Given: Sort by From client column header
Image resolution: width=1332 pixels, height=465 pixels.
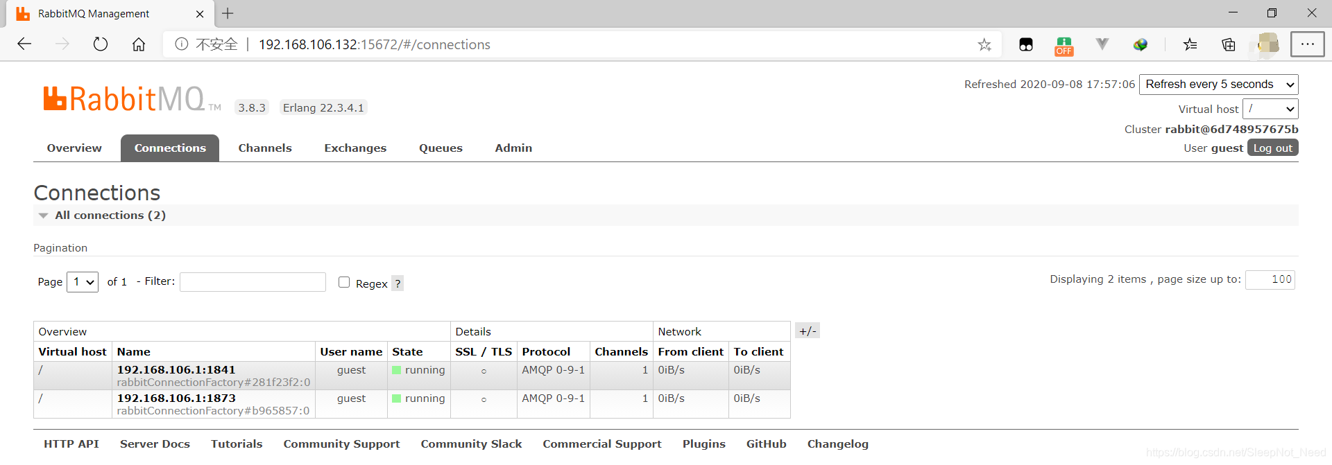Looking at the screenshot, I should coord(691,352).
